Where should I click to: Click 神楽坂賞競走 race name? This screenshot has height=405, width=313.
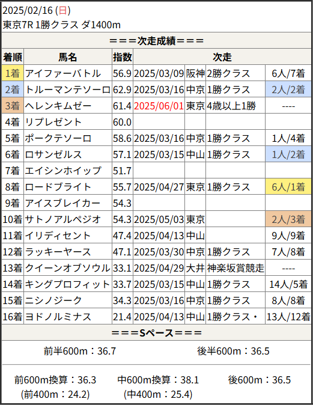[x=236, y=268]
